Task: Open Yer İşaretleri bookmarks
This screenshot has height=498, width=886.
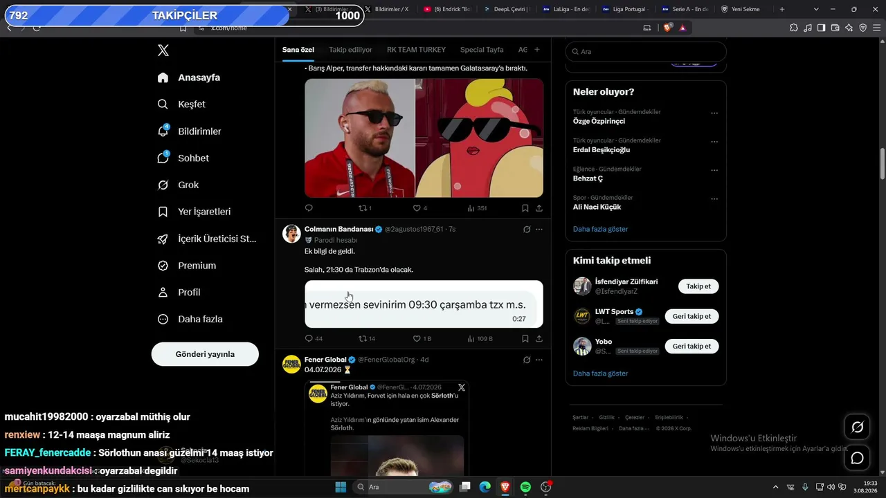Action: 194,212
